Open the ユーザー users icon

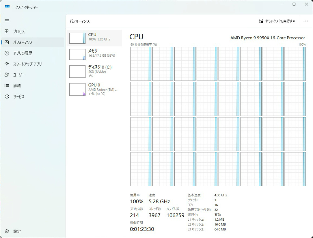(7, 75)
